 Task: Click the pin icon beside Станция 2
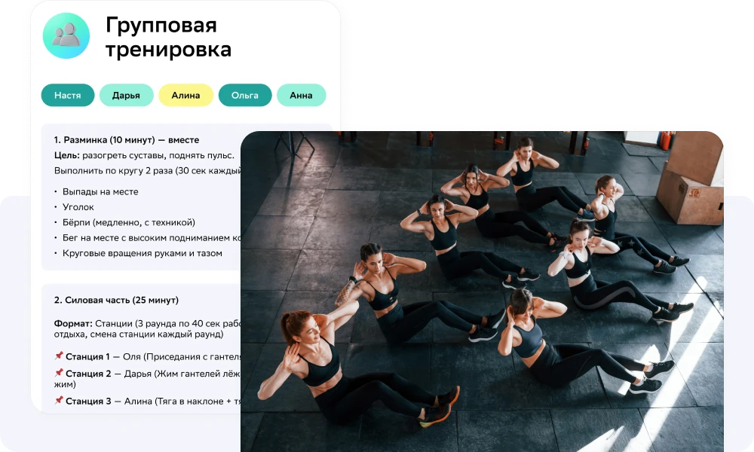(59, 373)
